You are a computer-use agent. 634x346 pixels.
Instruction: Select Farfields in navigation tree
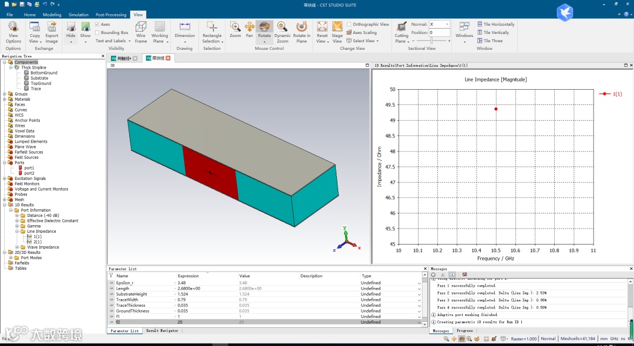pyautogui.click(x=22, y=263)
